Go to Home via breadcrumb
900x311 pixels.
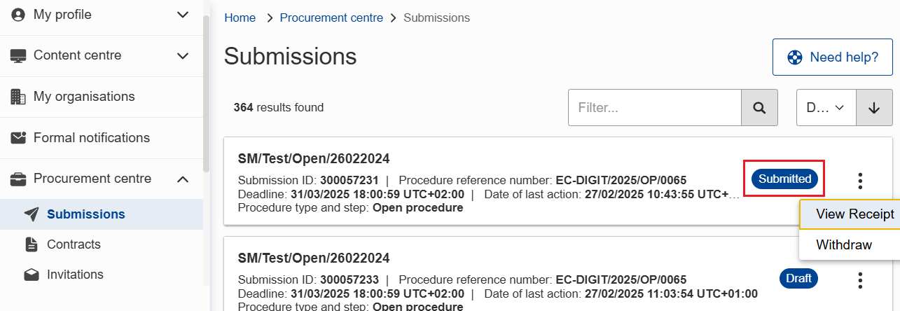[240, 18]
